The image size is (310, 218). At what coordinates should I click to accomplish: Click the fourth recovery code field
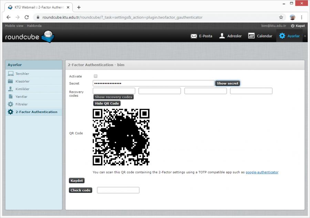pyautogui.click(x=251, y=91)
